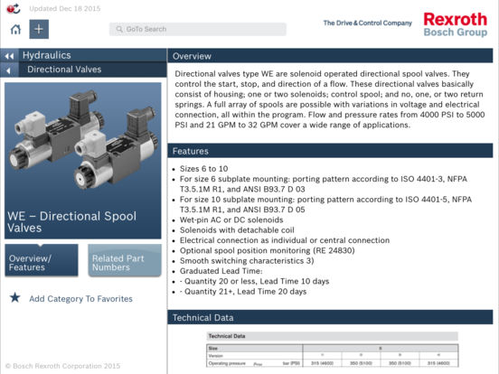Click the Overview description paragraph
Screen dimensions: 499x374
(330, 99)
